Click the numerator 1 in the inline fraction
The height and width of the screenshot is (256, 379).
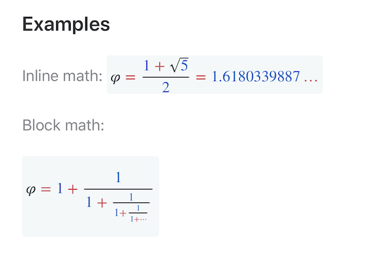pyautogui.click(x=147, y=66)
